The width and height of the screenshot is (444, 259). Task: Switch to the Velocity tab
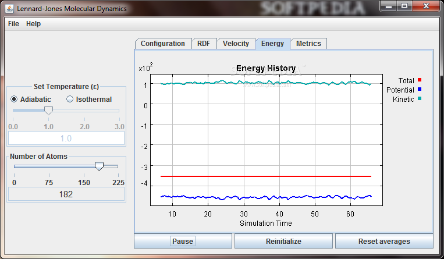click(x=236, y=44)
